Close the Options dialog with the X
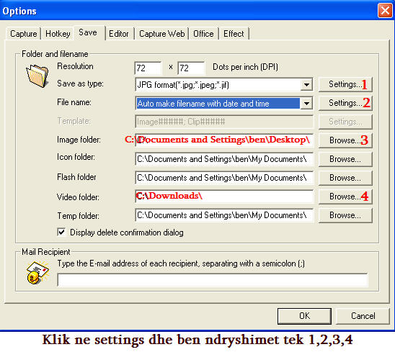 point(385,11)
